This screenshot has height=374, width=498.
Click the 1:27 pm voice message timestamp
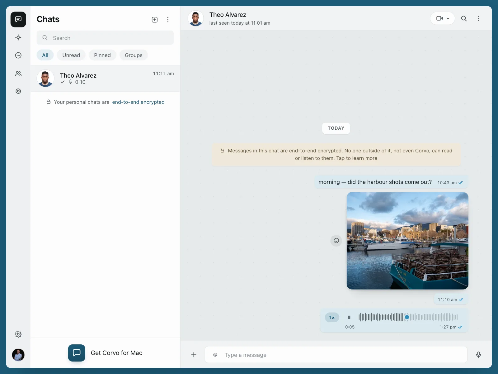(448, 327)
